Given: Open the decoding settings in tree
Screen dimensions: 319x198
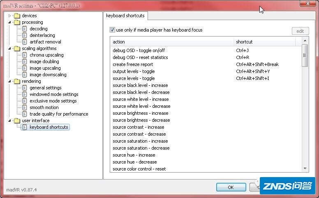Looking at the screenshot, I should click(x=39, y=29).
